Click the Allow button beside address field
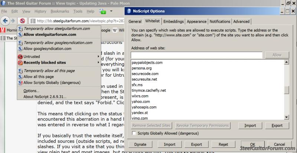 [x=277, y=55]
